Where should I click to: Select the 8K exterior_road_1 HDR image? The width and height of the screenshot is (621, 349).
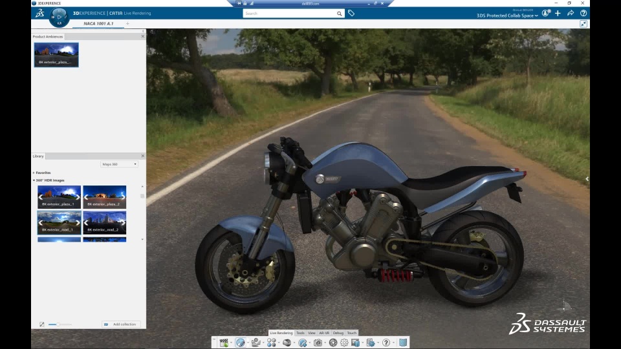point(59,222)
